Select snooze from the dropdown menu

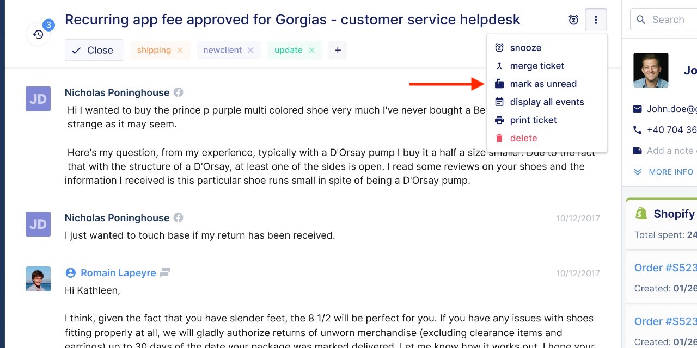coord(525,48)
